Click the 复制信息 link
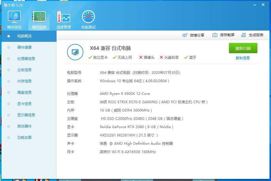Image resolution: width=271 pixels, height=181 pixels. 243,58
